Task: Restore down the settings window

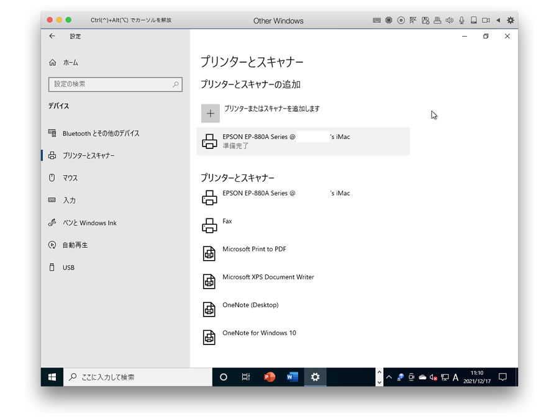Action: (486, 37)
